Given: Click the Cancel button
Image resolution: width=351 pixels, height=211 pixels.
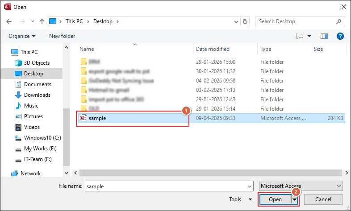Looking at the screenshot, I should pyautogui.click(x=323, y=199).
